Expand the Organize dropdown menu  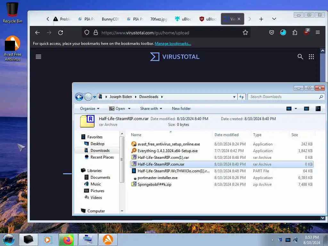tap(90, 109)
